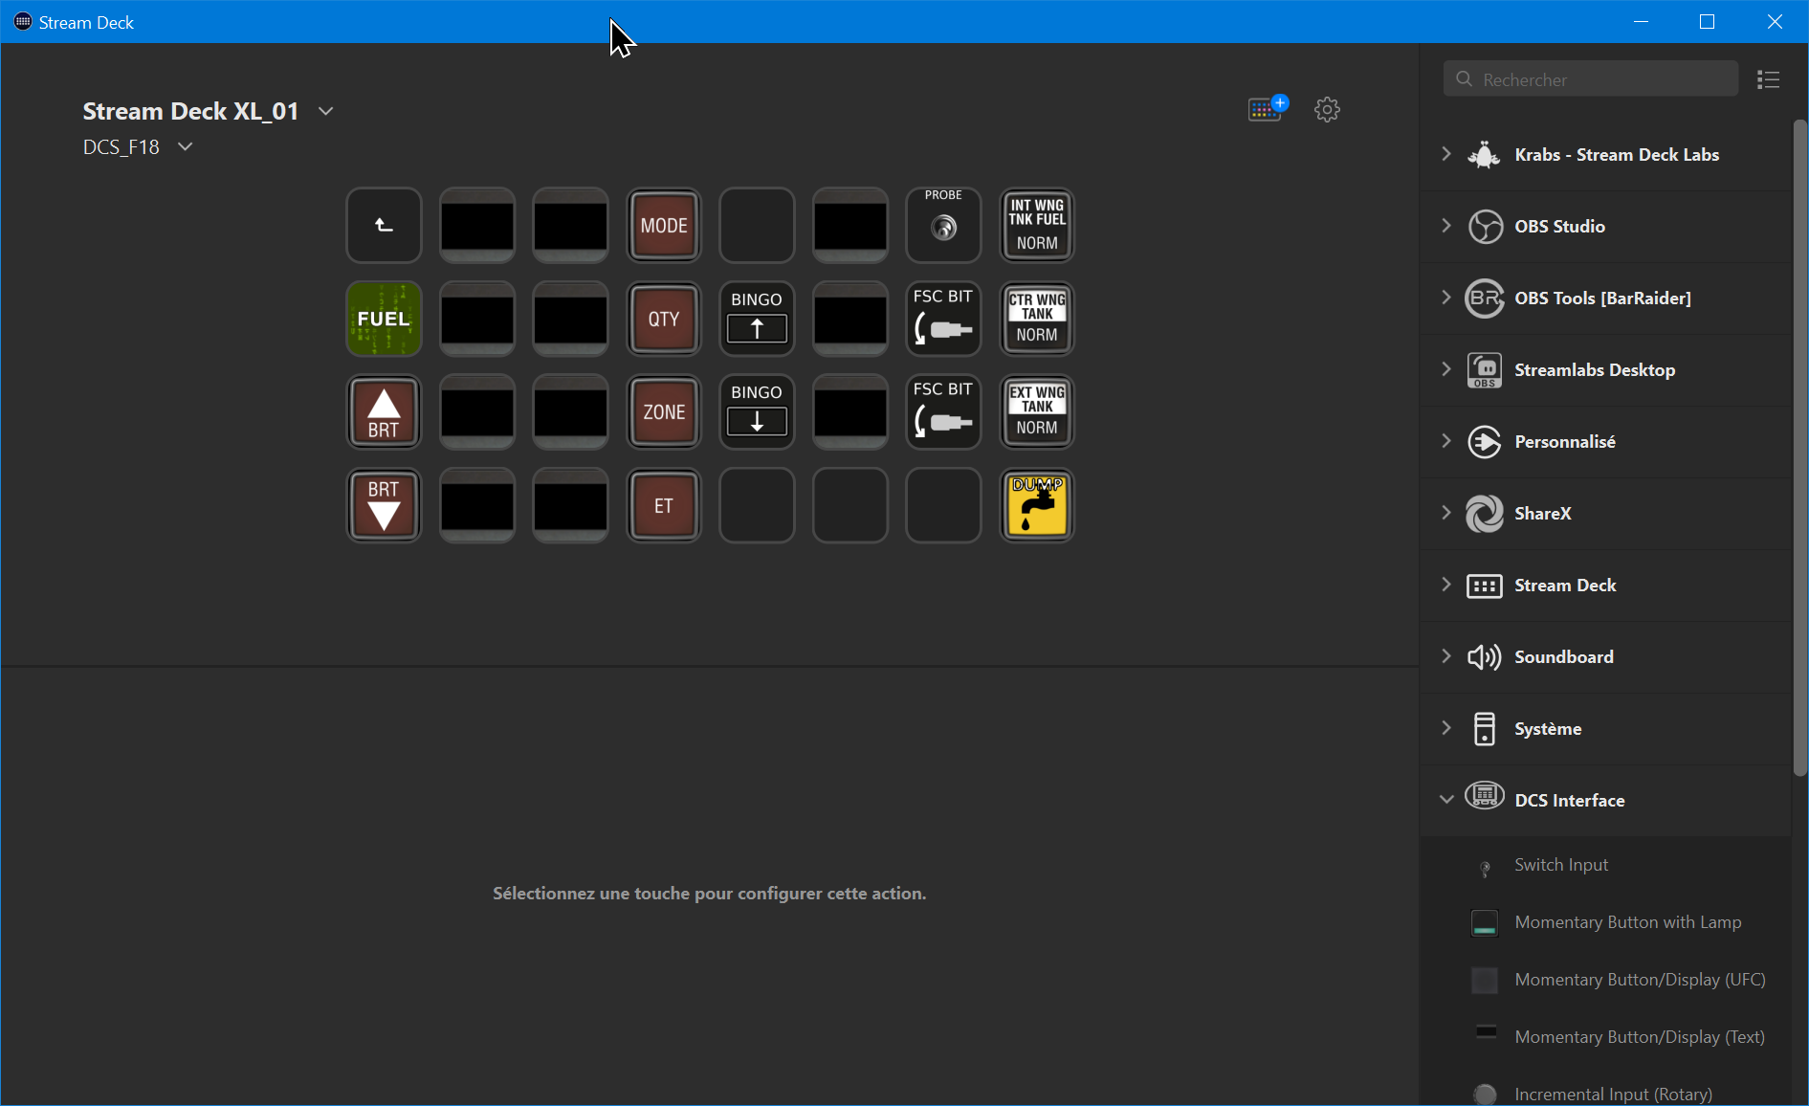The height and width of the screenshot is (1106, 1809).
Task: Toggle the CTR WNG TANK NORM switch key
Action: point(1037,319)
